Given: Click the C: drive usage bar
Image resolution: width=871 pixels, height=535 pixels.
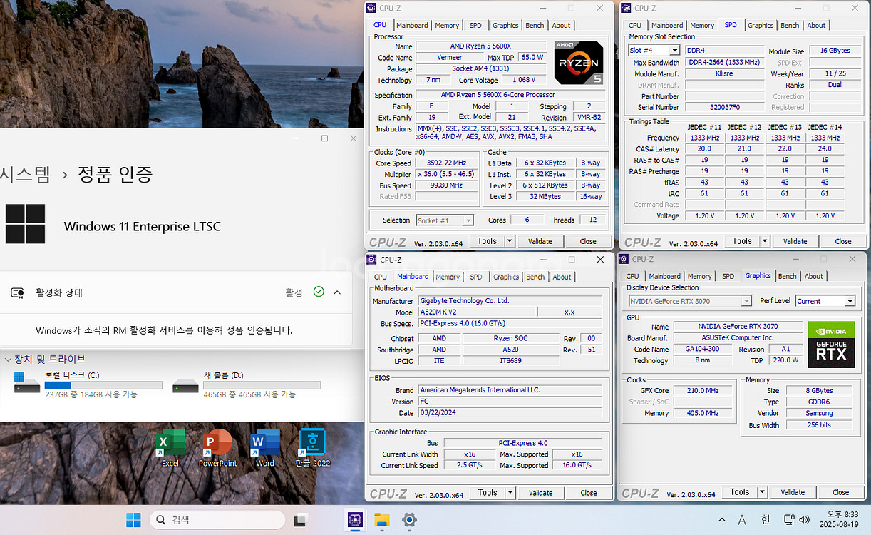Looking at the screenshot, I should (x=103, y=384).
